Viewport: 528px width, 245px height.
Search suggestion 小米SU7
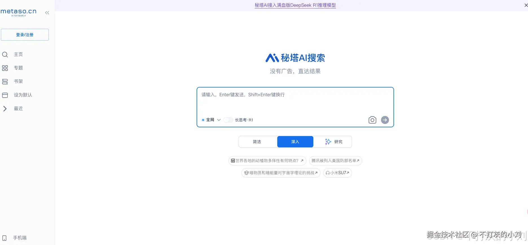pos(338,173)
